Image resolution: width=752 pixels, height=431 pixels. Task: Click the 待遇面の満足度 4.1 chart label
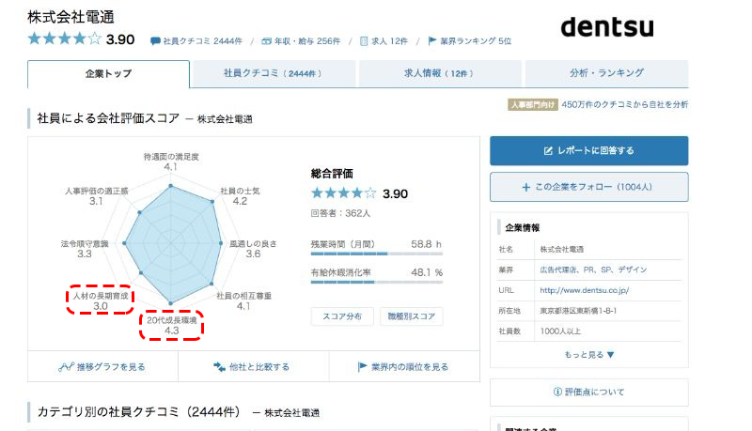[x=171, y=162]
